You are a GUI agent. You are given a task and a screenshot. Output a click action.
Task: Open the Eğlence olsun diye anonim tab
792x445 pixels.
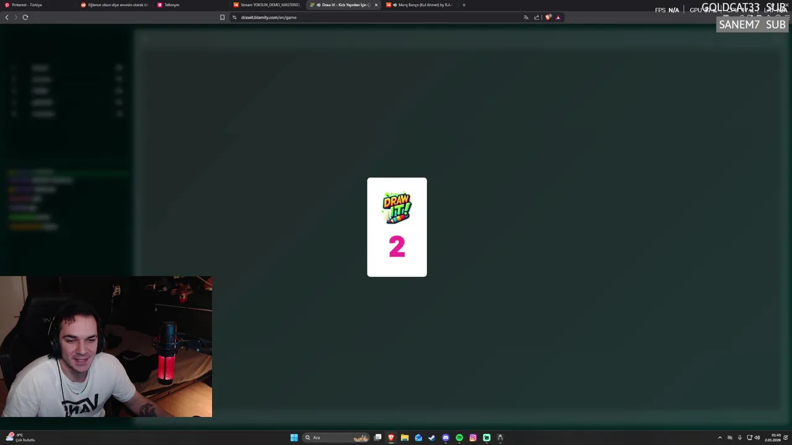pos(114,5)
